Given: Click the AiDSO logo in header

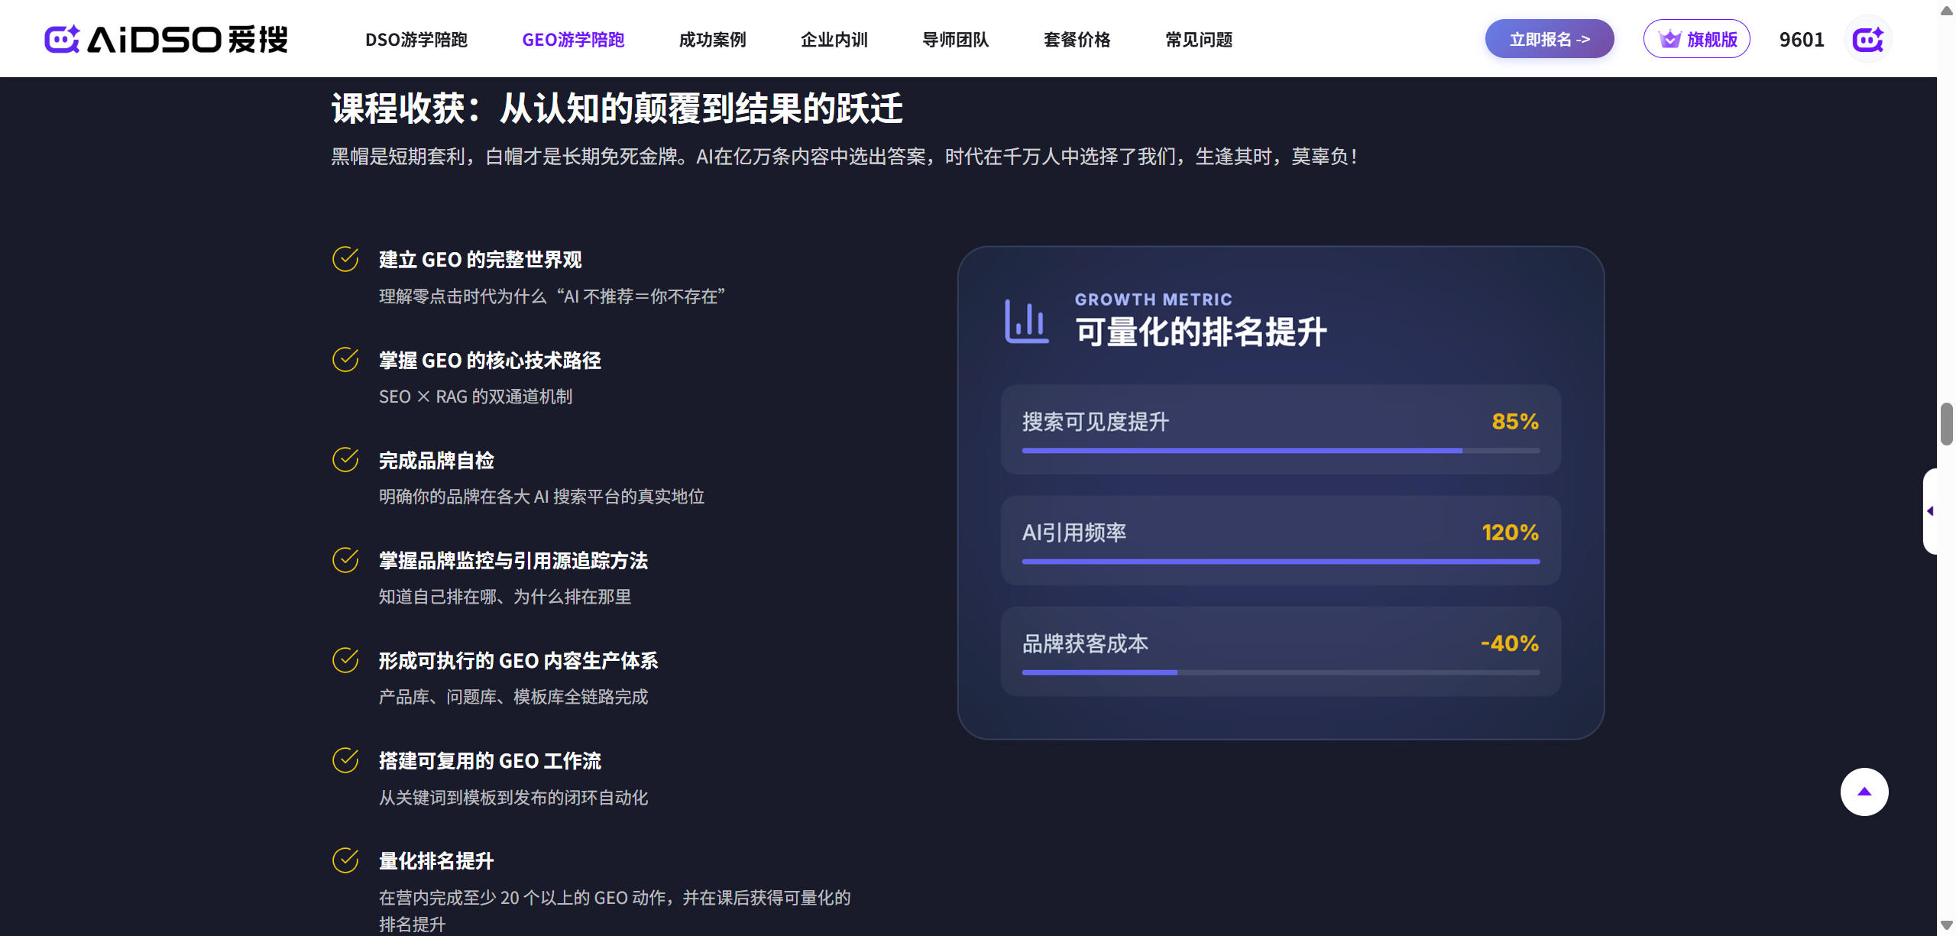Looking at the screenshot, I should (166, 39).
